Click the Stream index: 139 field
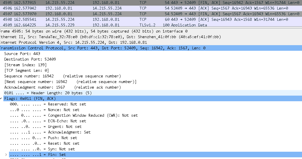This screenshot has width=302, height=159. click(25, 65)
